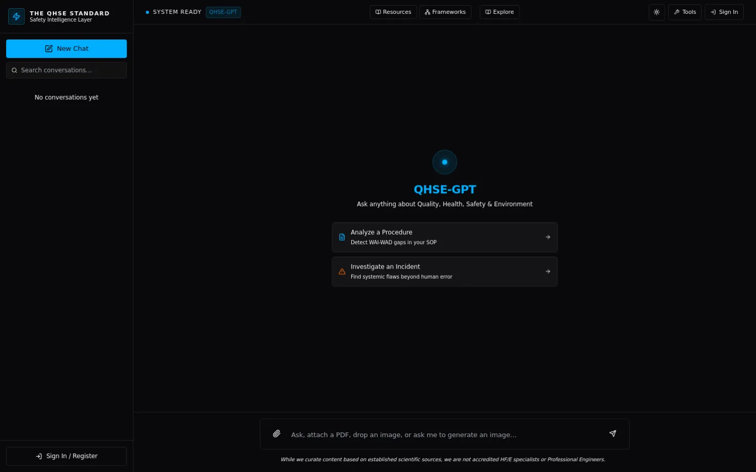Toggle the light/dark theme sun icon
This screenshot has height=472, width=756.
click(x=656, y=12)
